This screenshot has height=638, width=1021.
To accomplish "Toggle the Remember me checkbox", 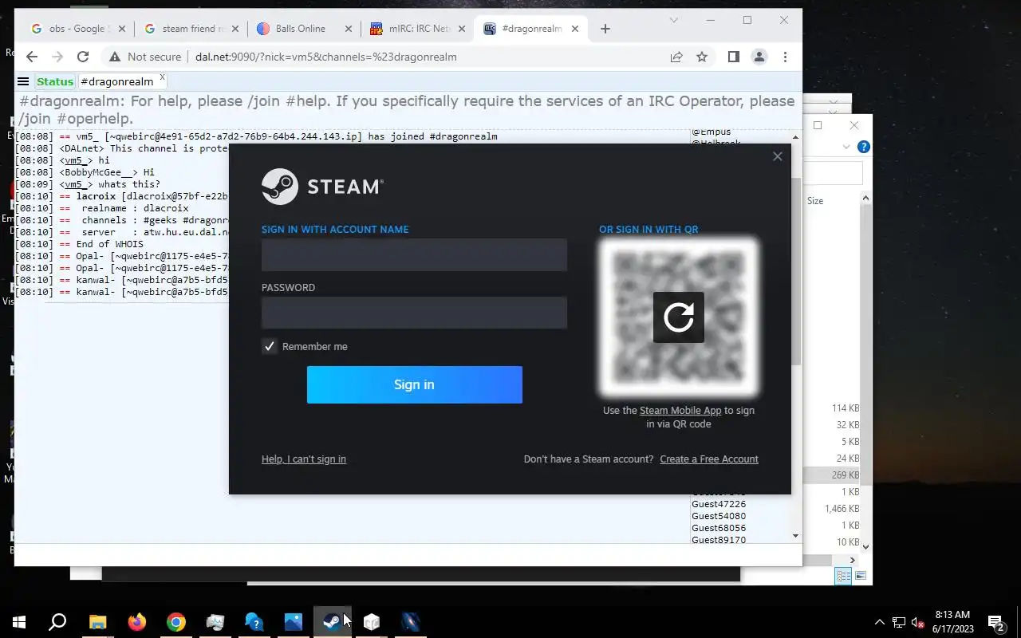I will pyautogui.click(x=270, y=346).
